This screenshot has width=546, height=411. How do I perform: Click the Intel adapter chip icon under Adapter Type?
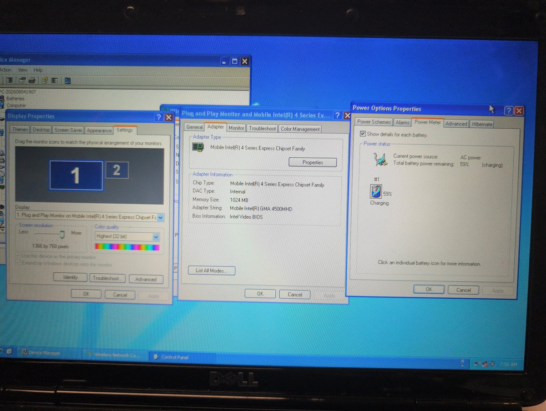click(198, 147)
